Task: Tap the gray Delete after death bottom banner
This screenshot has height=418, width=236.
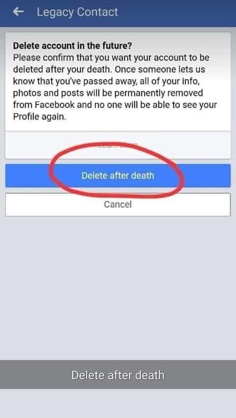Action: tap(118, 375)
